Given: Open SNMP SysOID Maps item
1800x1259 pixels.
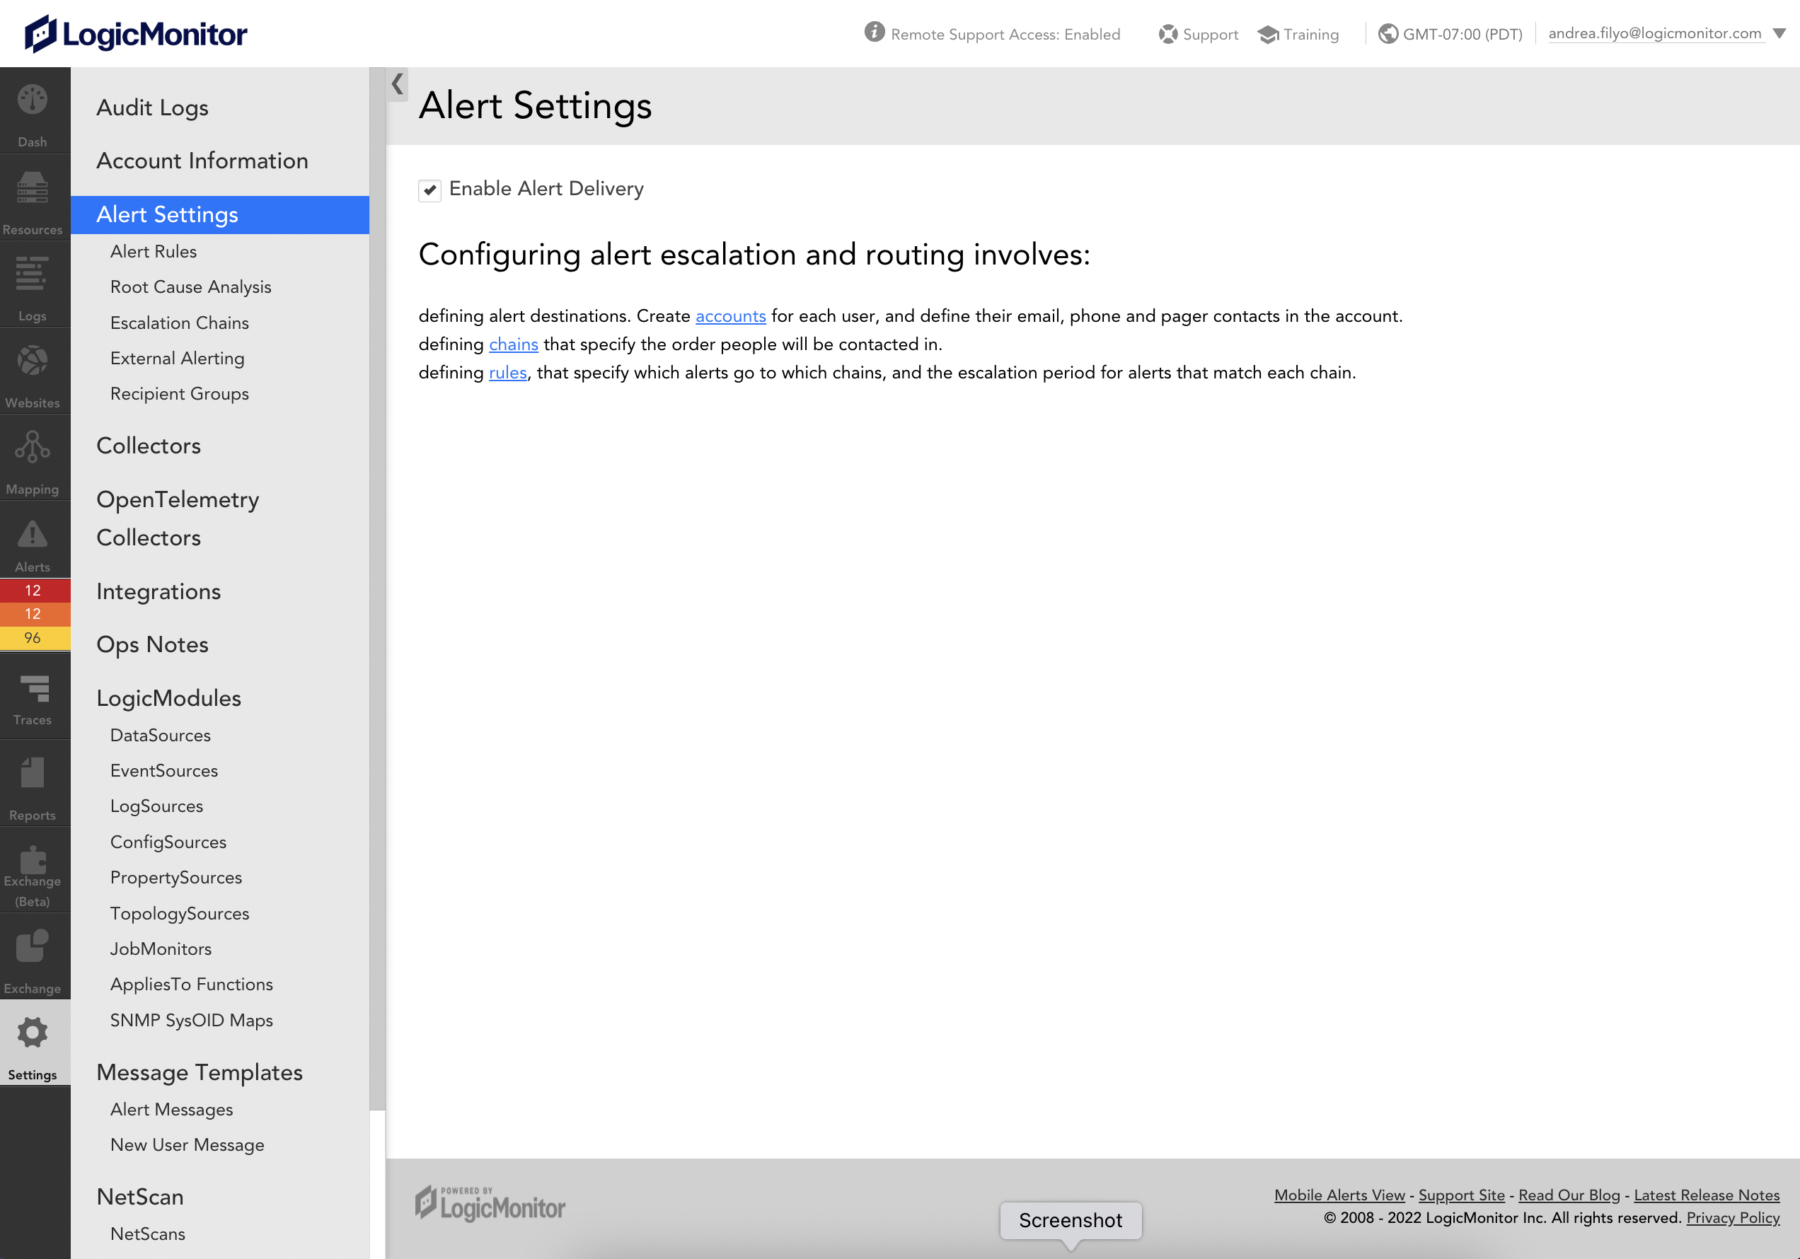Looking at the screenshot, I should click(x=192, y=1020).
